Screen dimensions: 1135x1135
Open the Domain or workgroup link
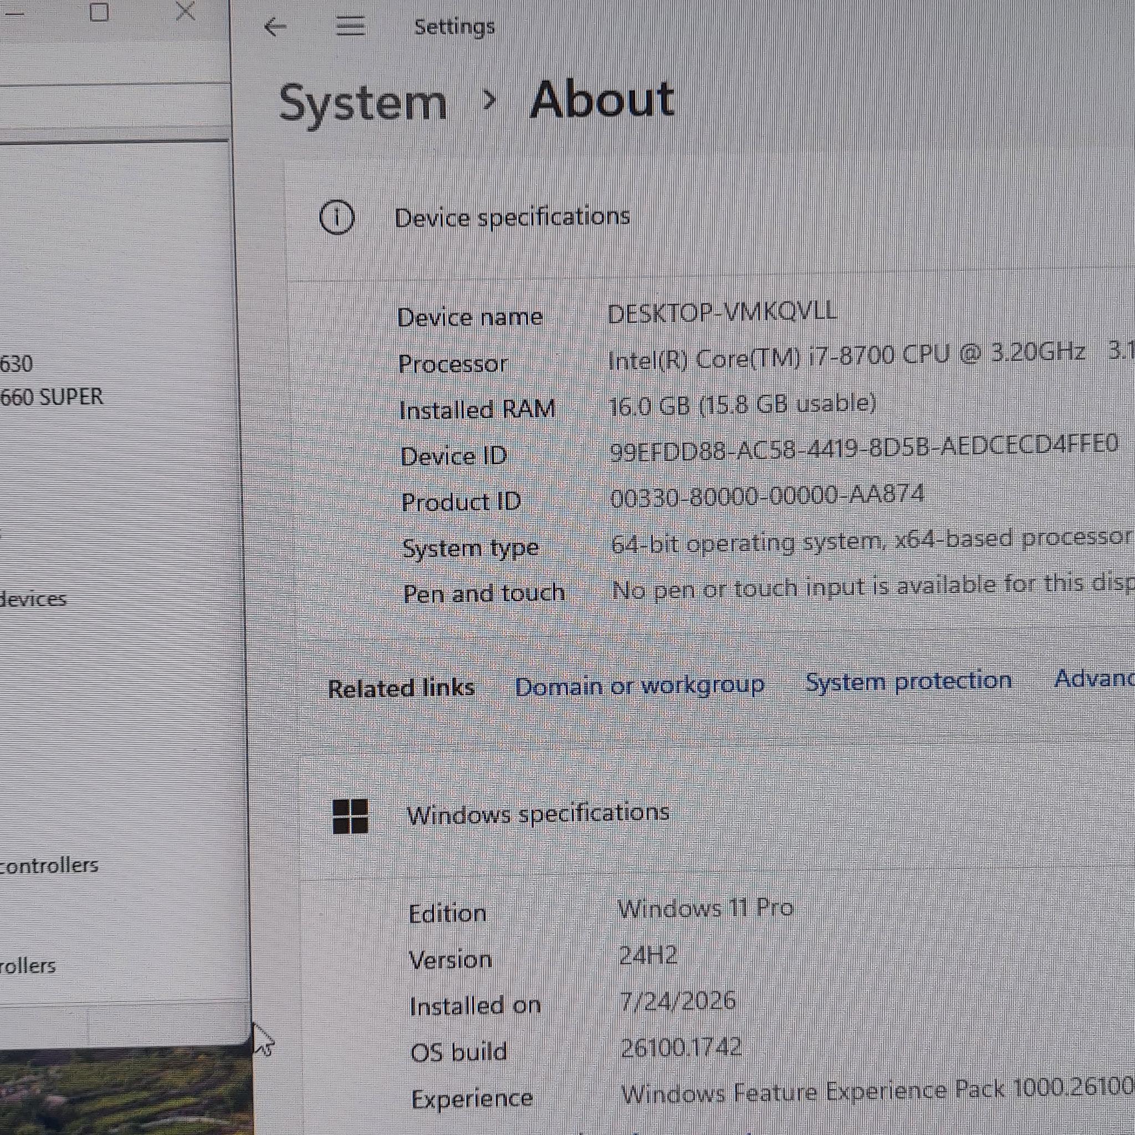640,686
